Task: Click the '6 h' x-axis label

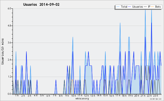Action: tap(48, 96)
